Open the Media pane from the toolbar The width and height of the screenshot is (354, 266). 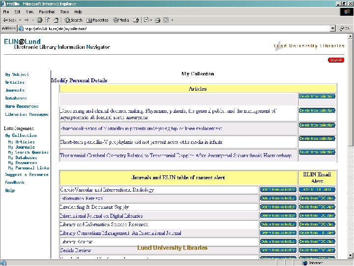[x=121, y=20]
